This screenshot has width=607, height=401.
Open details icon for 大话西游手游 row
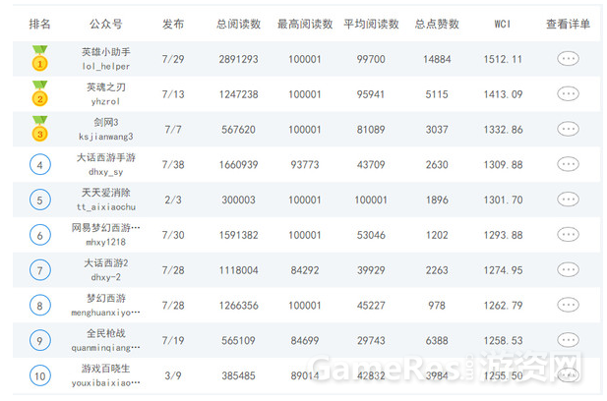568,164
